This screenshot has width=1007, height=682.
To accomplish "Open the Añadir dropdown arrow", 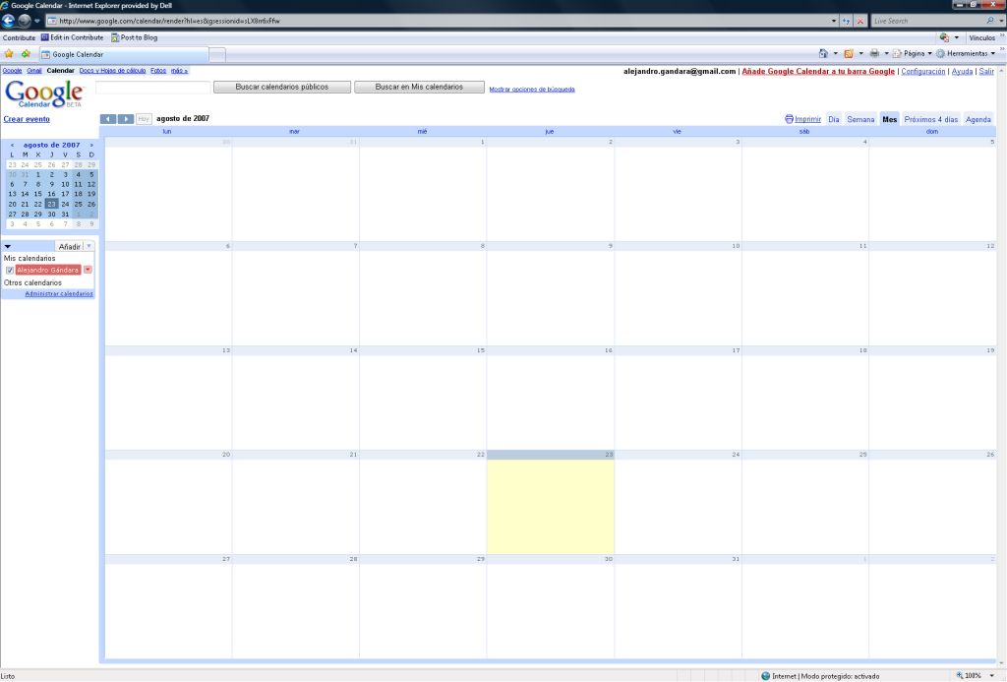I will (x=89, y=246).
